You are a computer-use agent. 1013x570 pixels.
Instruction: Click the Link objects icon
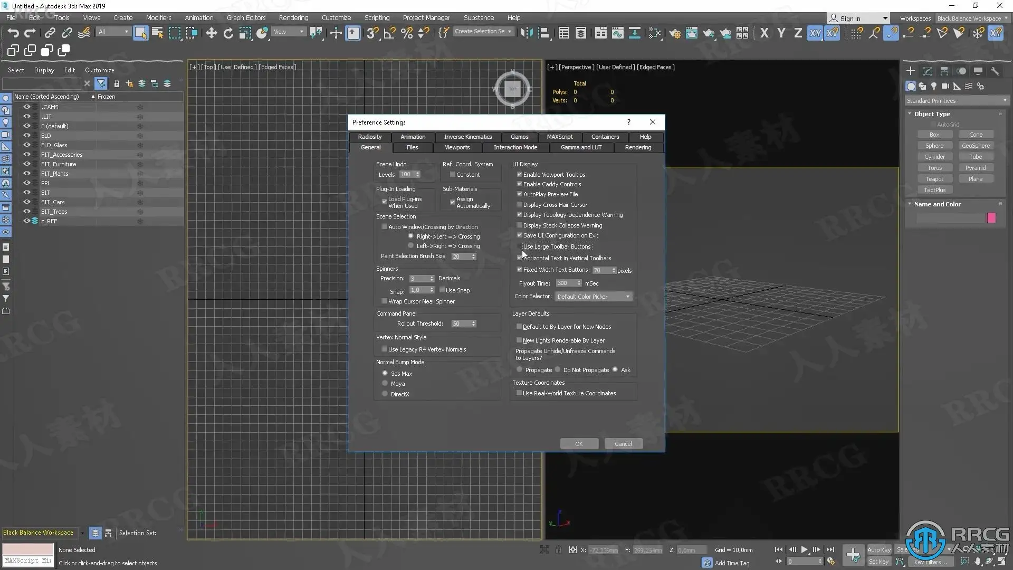point(50,33)
